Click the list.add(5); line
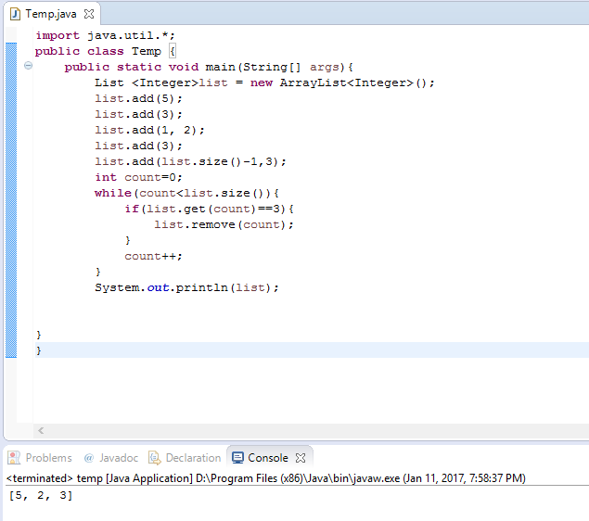 [x=138, y=98]
